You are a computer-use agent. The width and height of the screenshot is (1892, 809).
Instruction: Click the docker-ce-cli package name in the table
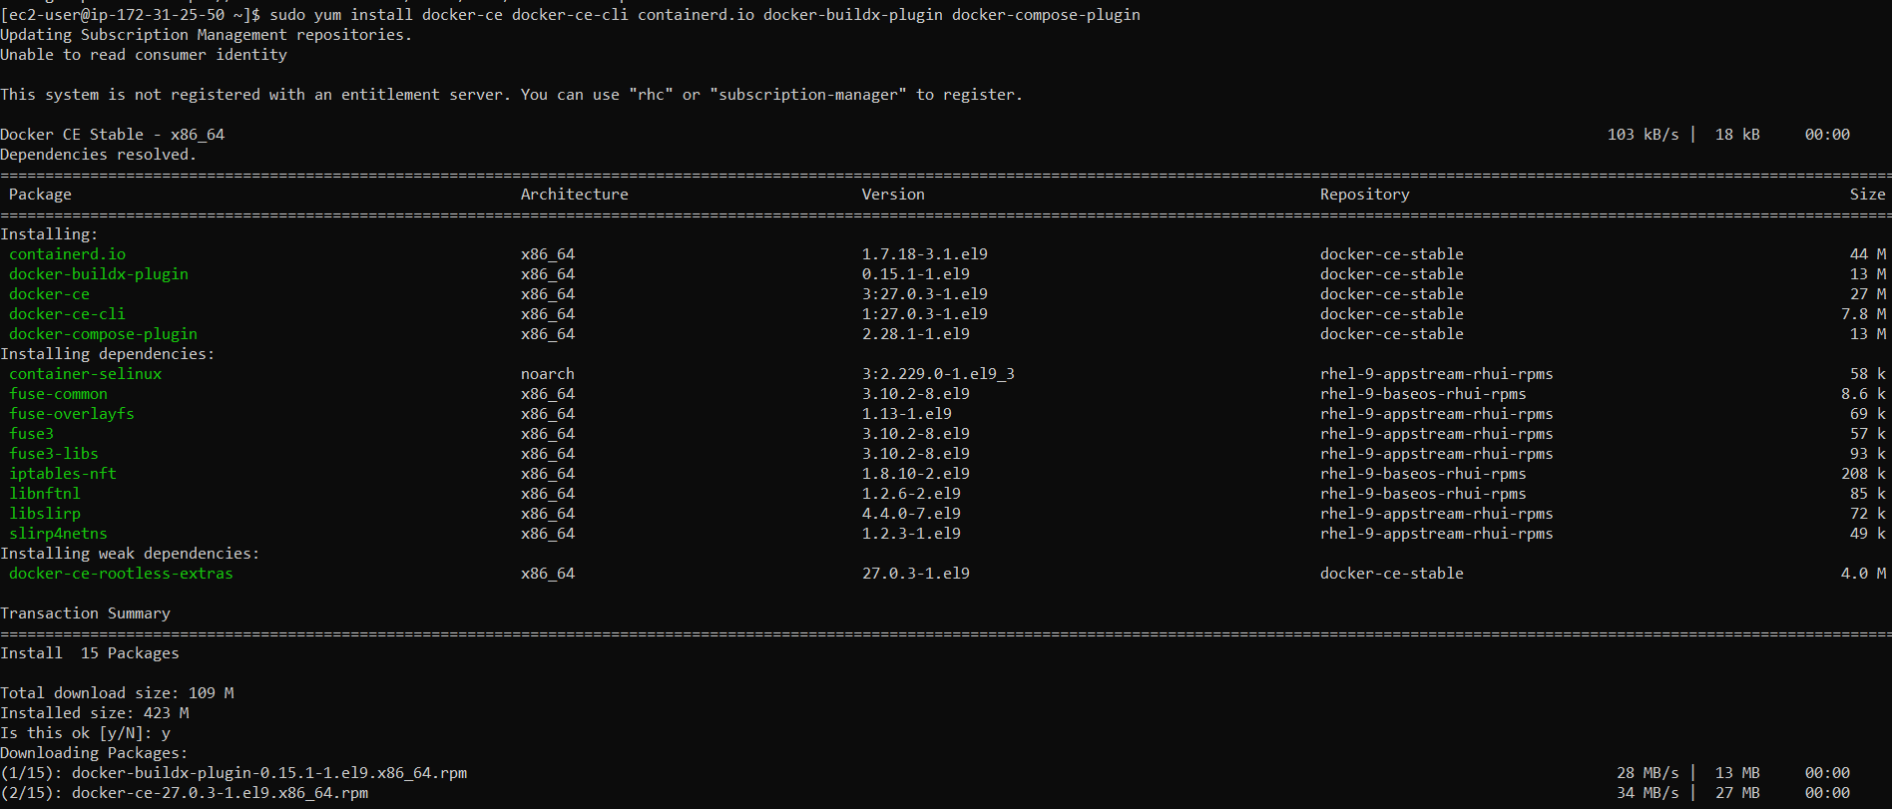click(x=67, y=314)
